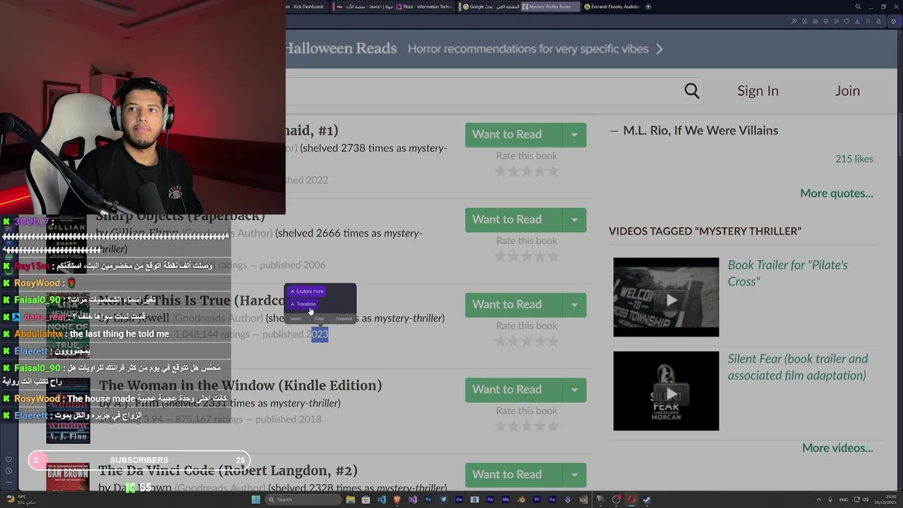Open Book Trailer for Pilate's Cross link

[x=788, y=273]
